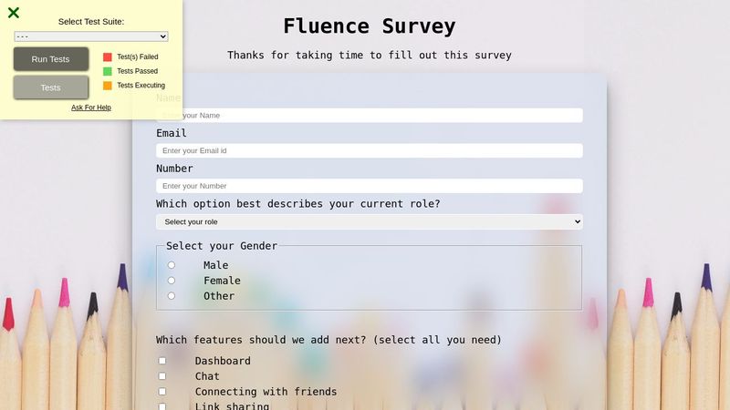This screenshot has height=410, width=730.
Task: Select the Male radio button
Action: tap(172, 265)
